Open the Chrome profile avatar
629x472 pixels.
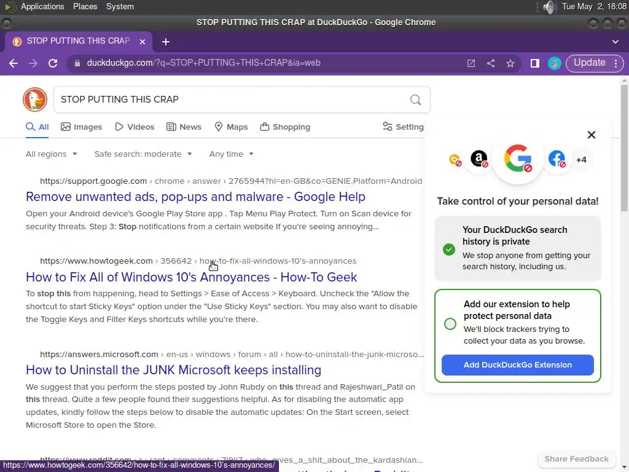point(555,63)
